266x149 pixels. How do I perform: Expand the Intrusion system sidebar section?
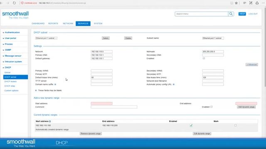tap(13, 62)
